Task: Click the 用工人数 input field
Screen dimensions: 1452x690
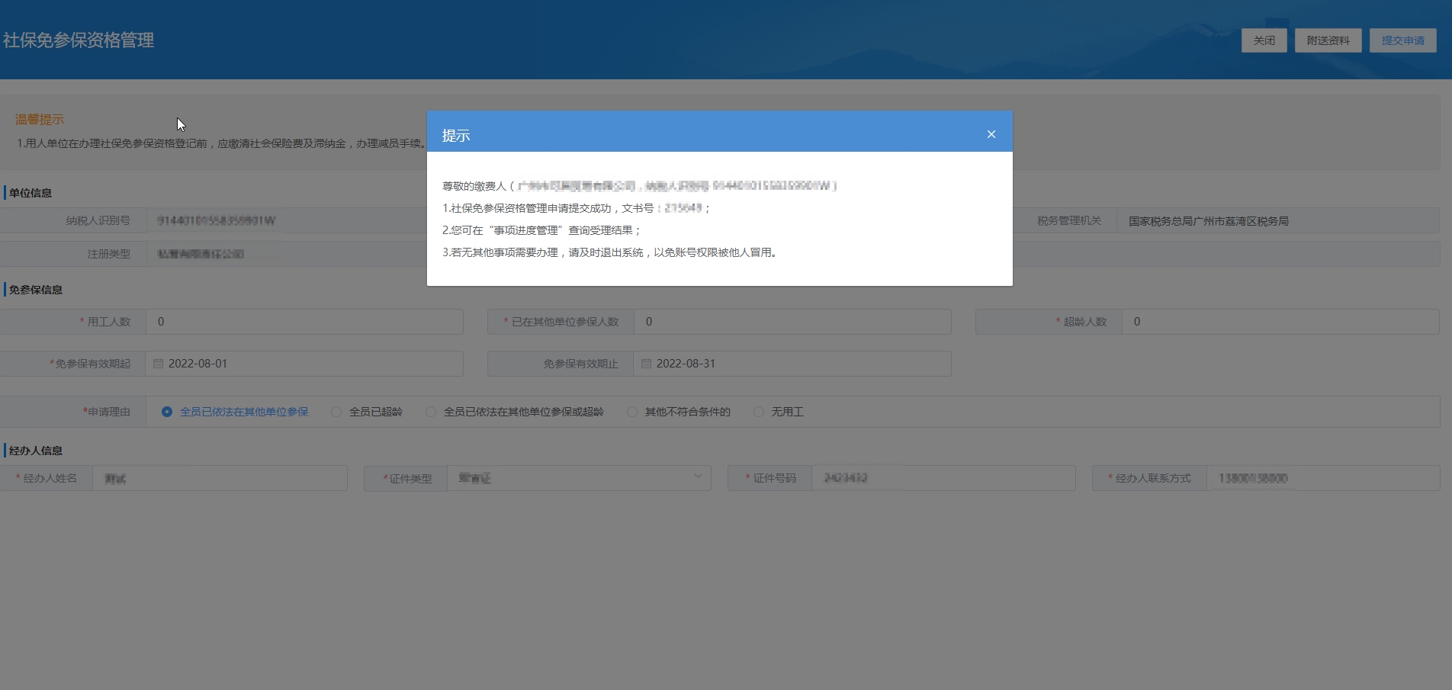Action: pyautogui.click(x=304, y=322)
